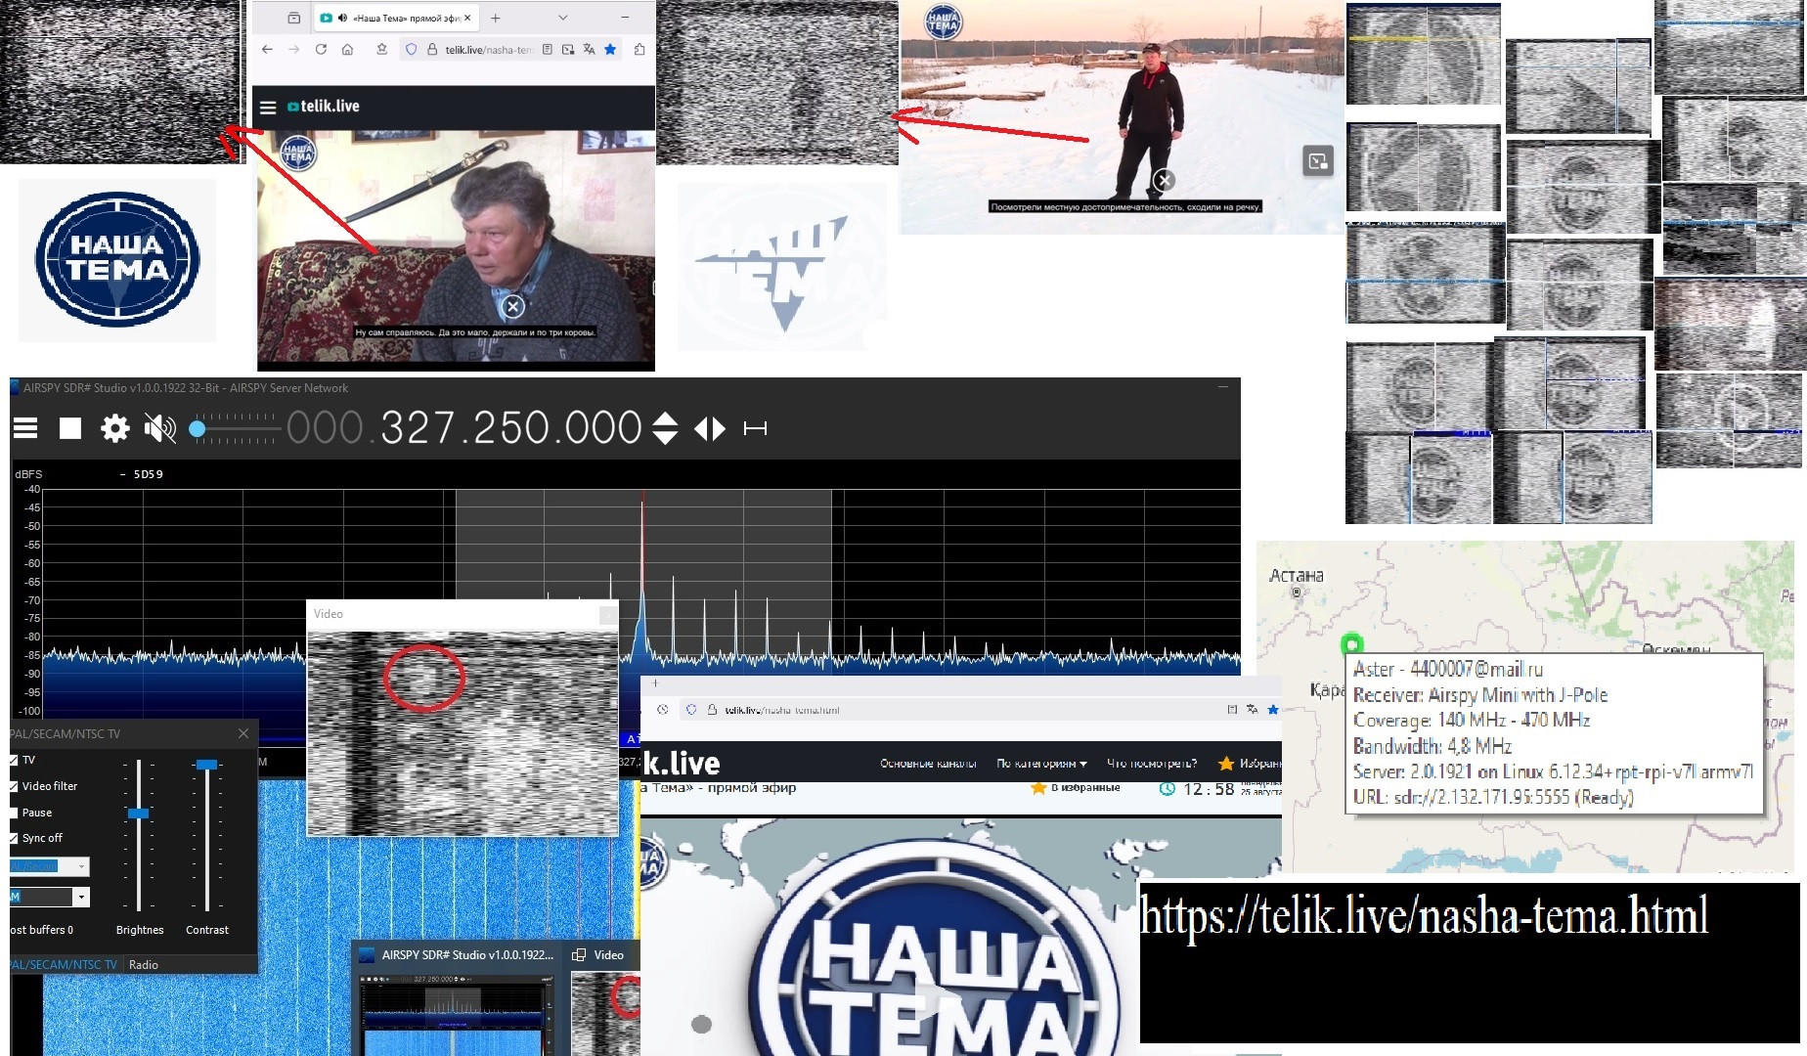Uncheck the Sync off checkbox
Image resolution: width=1807 pixels, height=1056 pixels.
point(14,838)
